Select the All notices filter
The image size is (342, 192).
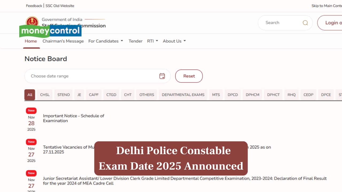pos(30,95)
